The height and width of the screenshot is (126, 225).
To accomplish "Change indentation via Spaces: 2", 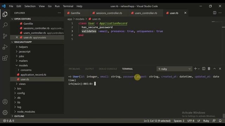I will 179,121.
